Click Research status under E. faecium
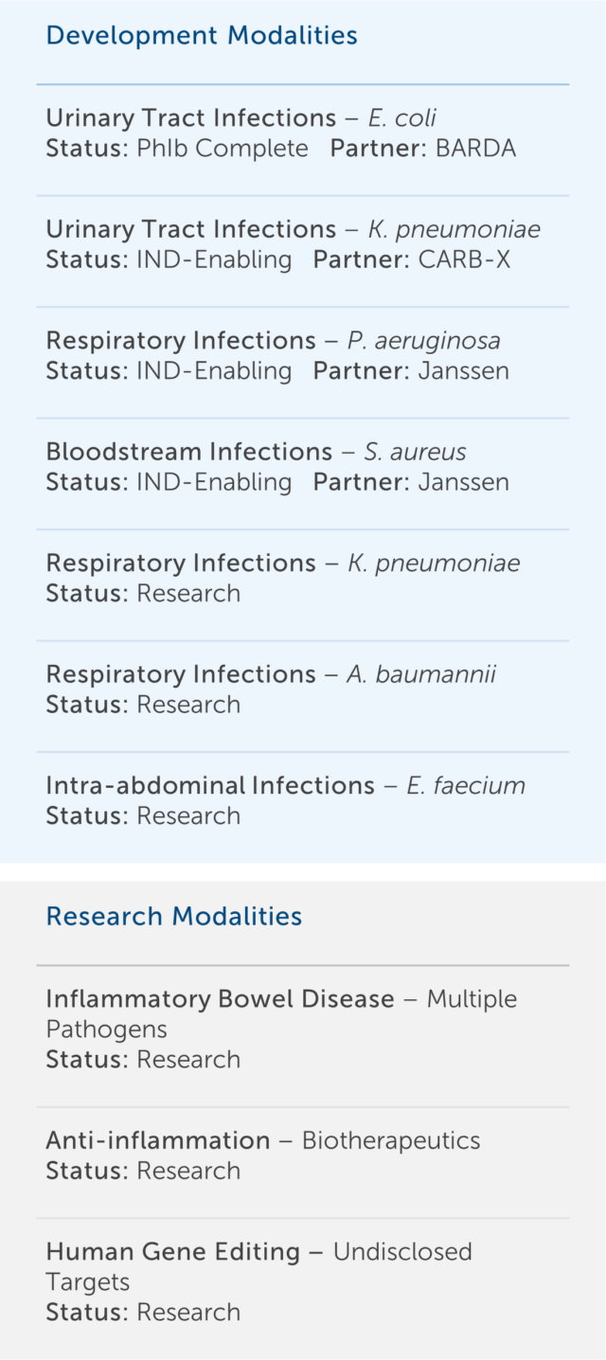This screenshot has height=1360, width=606. pos(188,816)
